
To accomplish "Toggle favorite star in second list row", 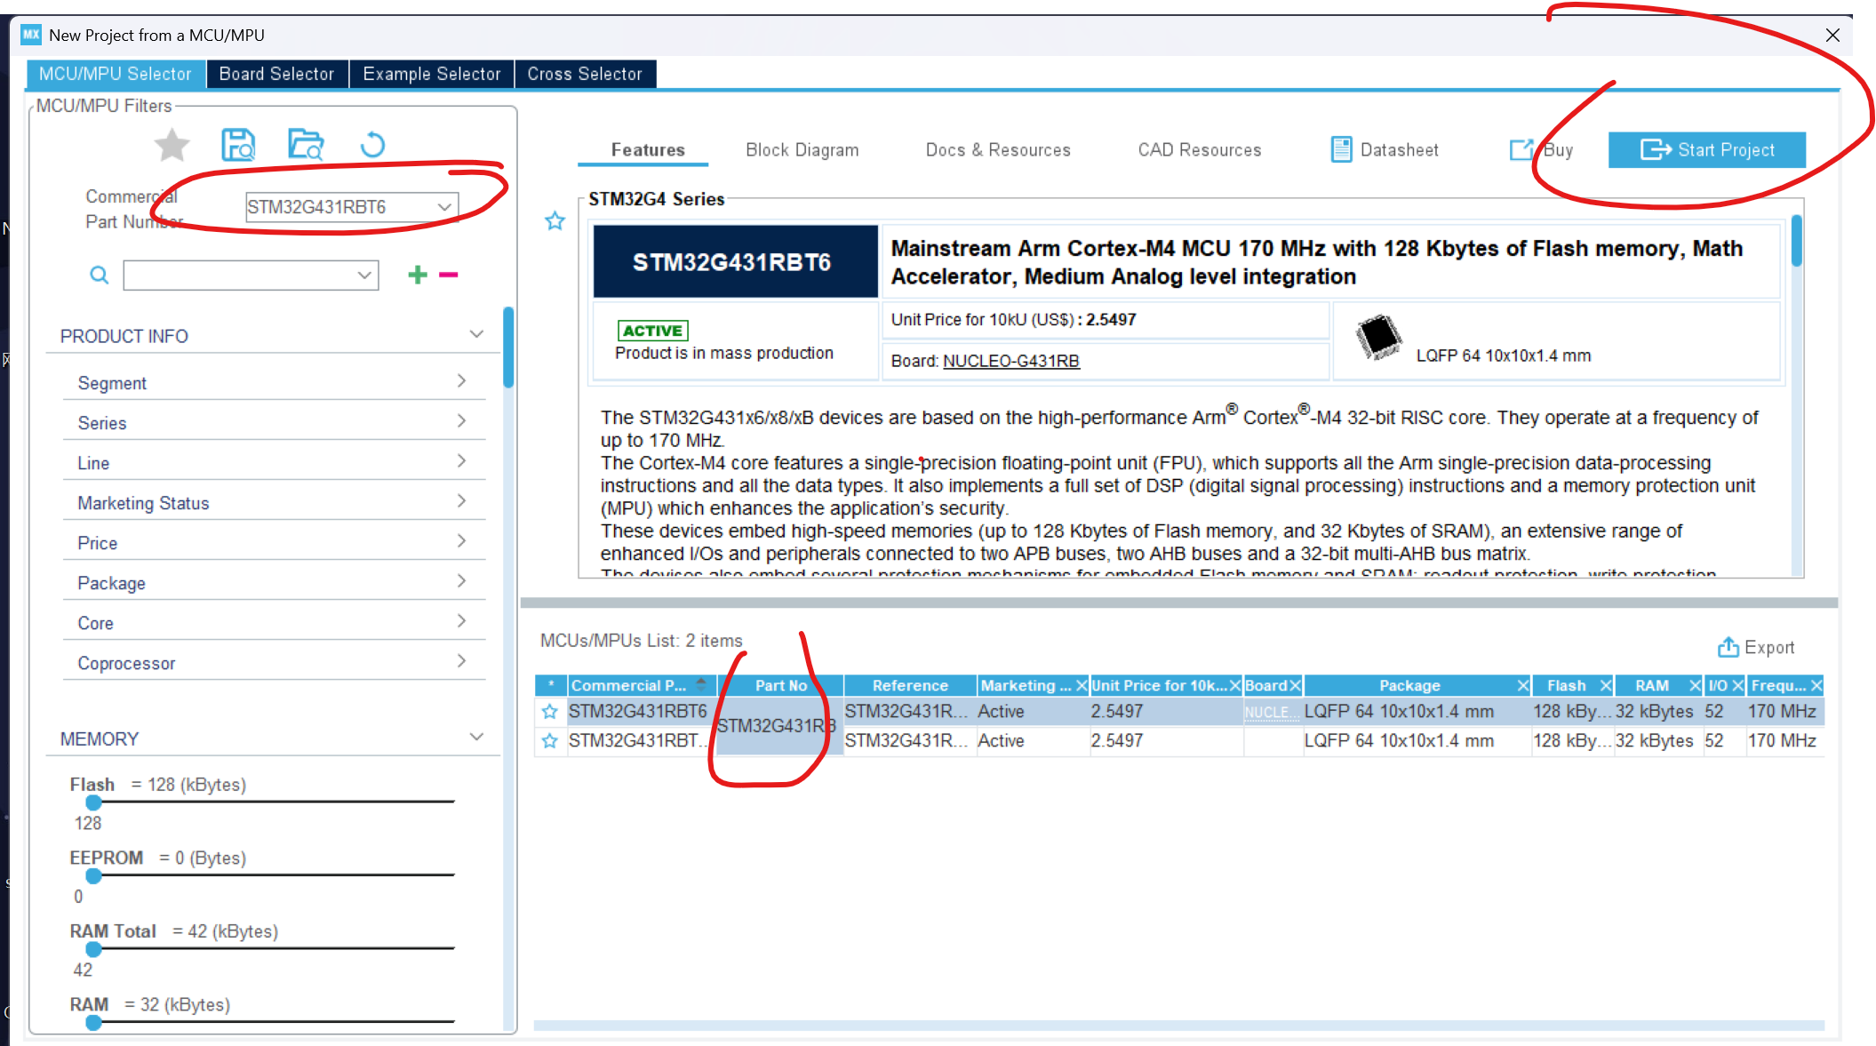I will coord(550,741).
